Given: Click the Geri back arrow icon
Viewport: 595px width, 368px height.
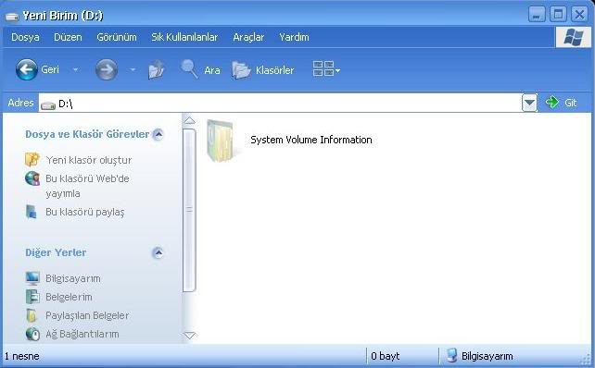Looking at the screenshot, I should tap(27, 69).
